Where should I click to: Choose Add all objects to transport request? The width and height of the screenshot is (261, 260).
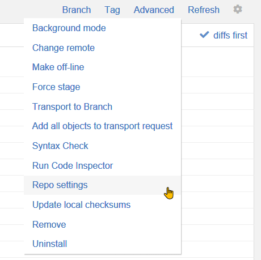click(103, 126)
